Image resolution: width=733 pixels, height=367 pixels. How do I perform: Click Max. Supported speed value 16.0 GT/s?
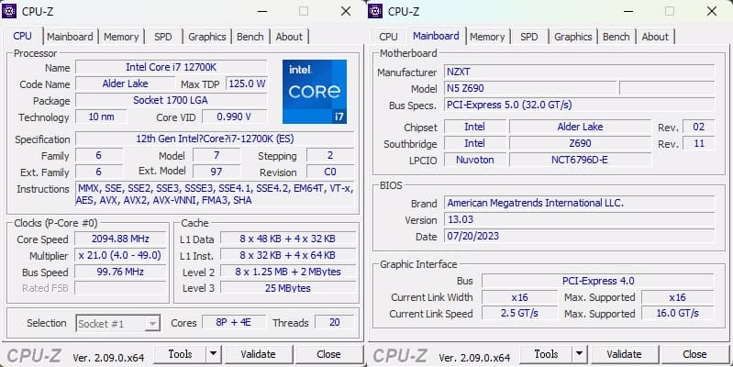point(677,313)
